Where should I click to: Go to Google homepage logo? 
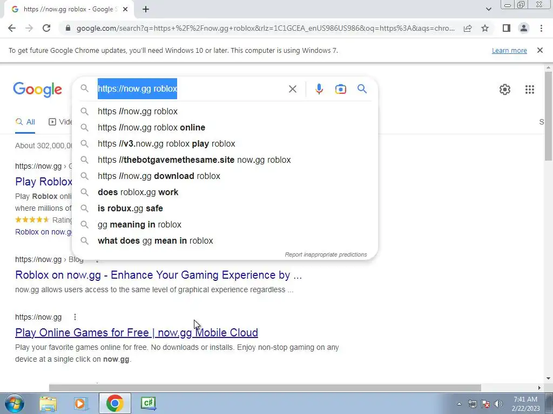coord(38,89)
